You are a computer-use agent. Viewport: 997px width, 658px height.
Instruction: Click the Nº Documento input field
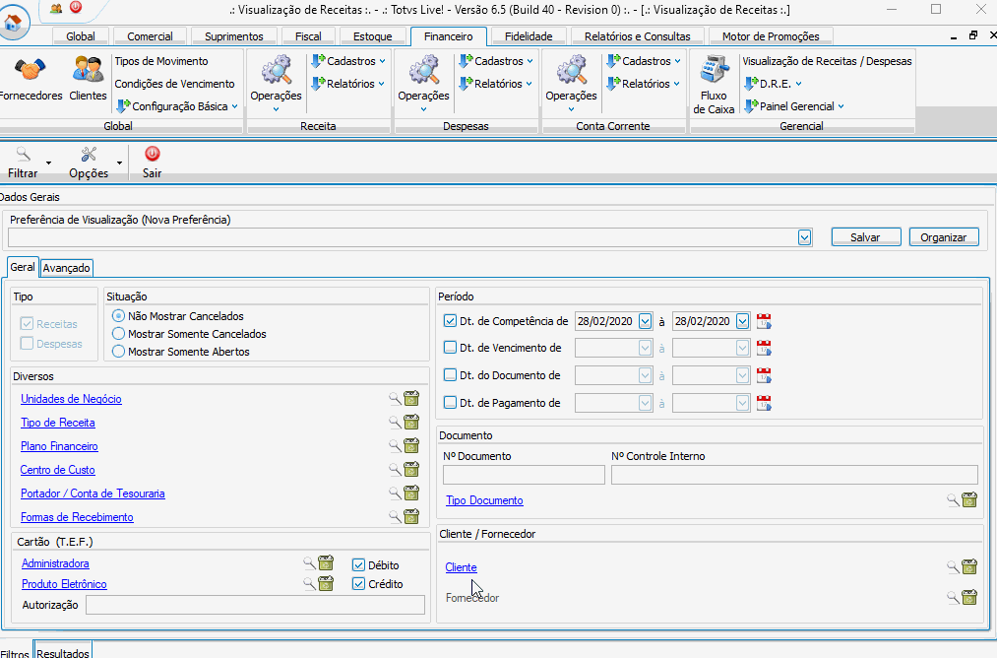[x=524, y=475]
